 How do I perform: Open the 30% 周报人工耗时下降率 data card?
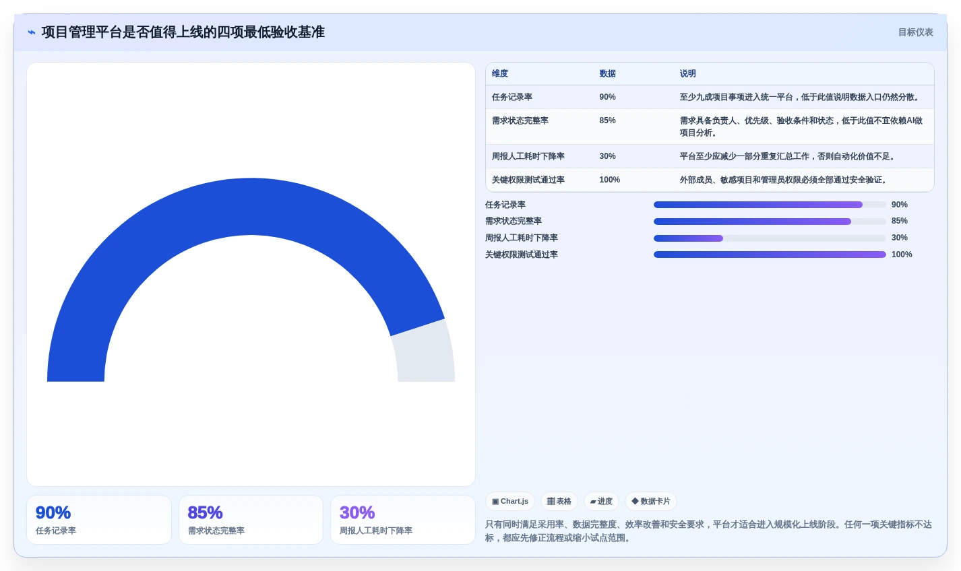point(403,520)
